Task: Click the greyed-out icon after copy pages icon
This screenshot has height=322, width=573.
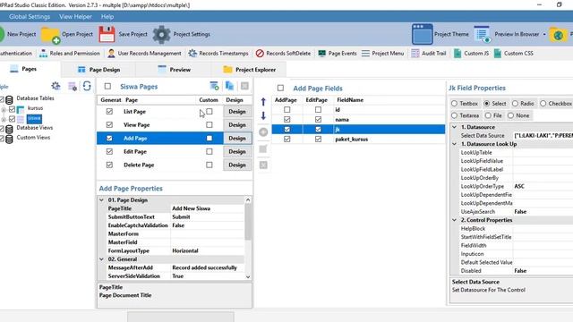Action: (x=244, y=86)
